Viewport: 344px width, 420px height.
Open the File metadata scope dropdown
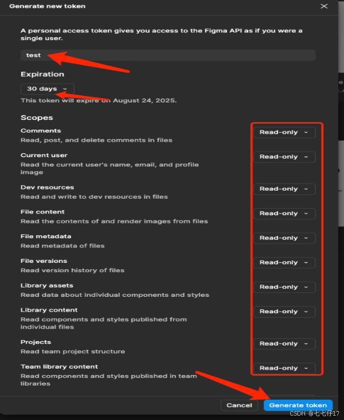(284, 238)
